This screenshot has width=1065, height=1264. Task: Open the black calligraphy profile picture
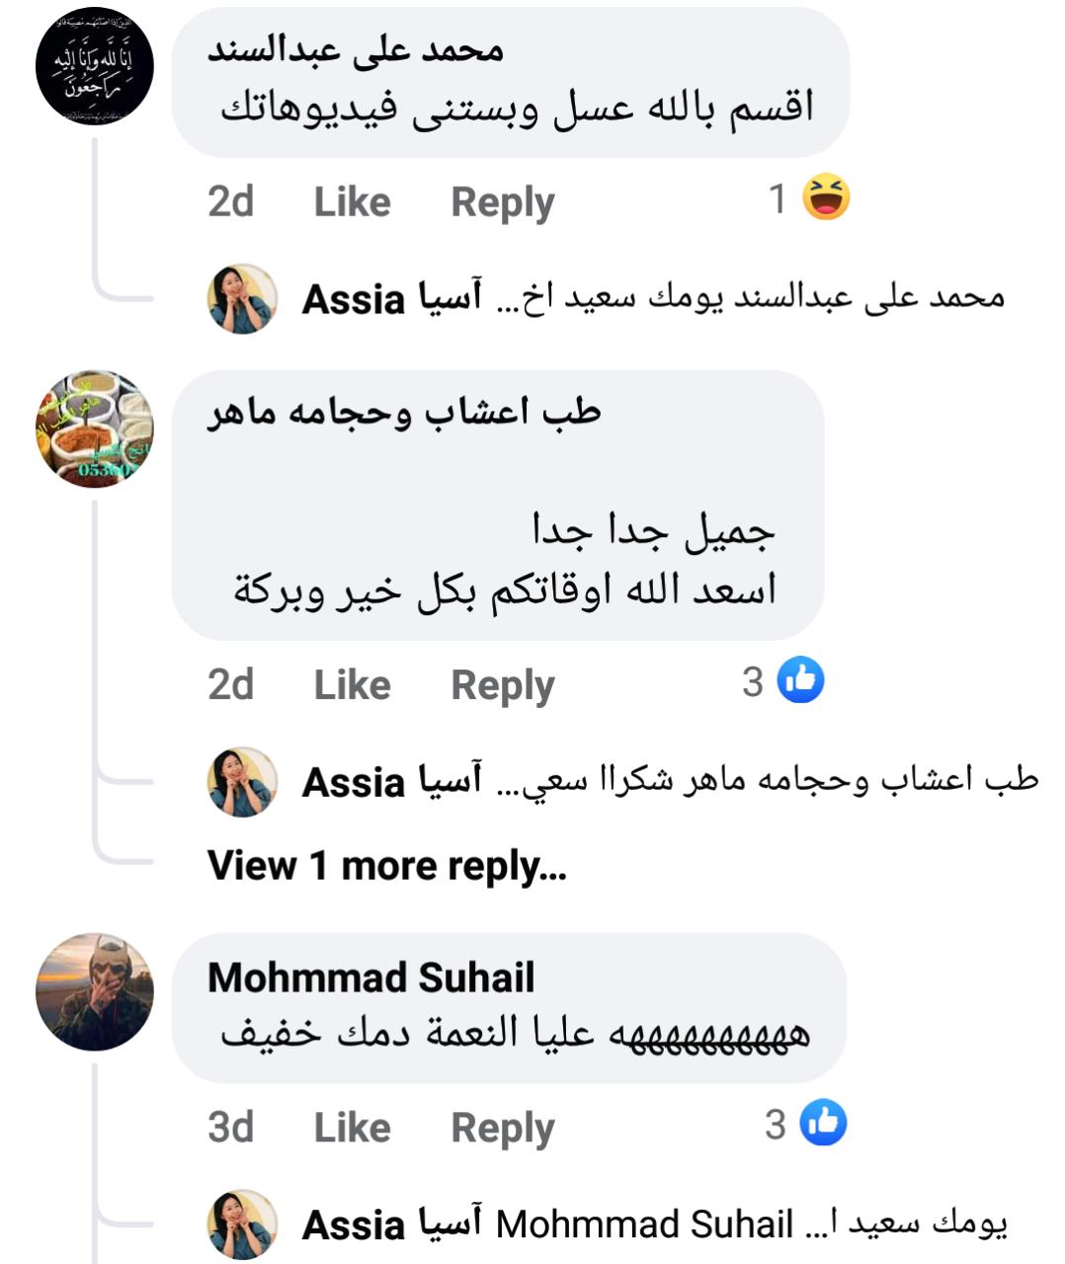(x=95, y=66)
